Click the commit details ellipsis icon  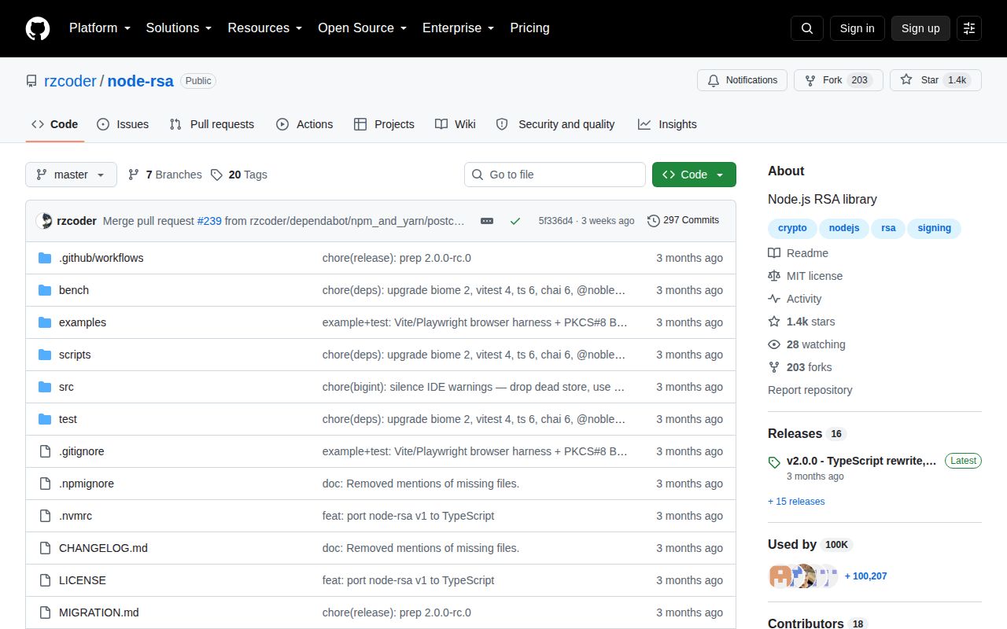coord(487,221)
